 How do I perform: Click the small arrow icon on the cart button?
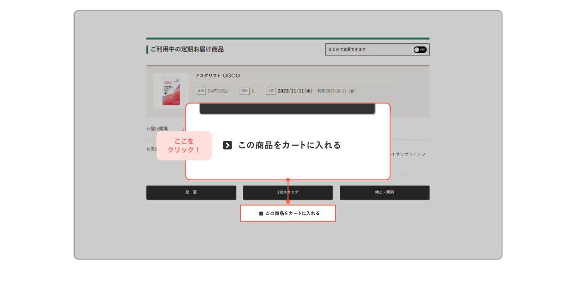[261, 213]
